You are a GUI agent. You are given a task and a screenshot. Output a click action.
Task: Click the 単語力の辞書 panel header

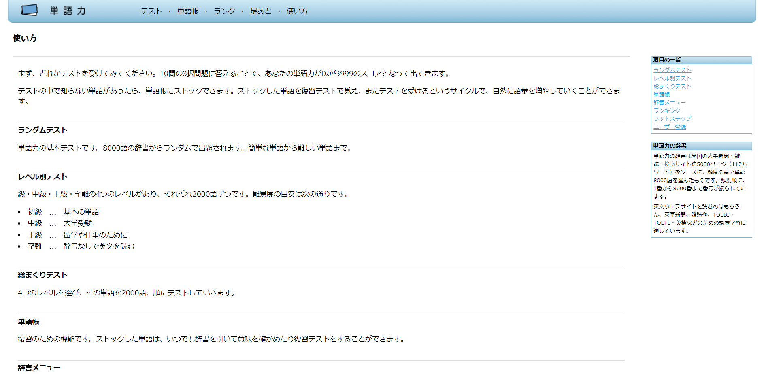[670, 146]
